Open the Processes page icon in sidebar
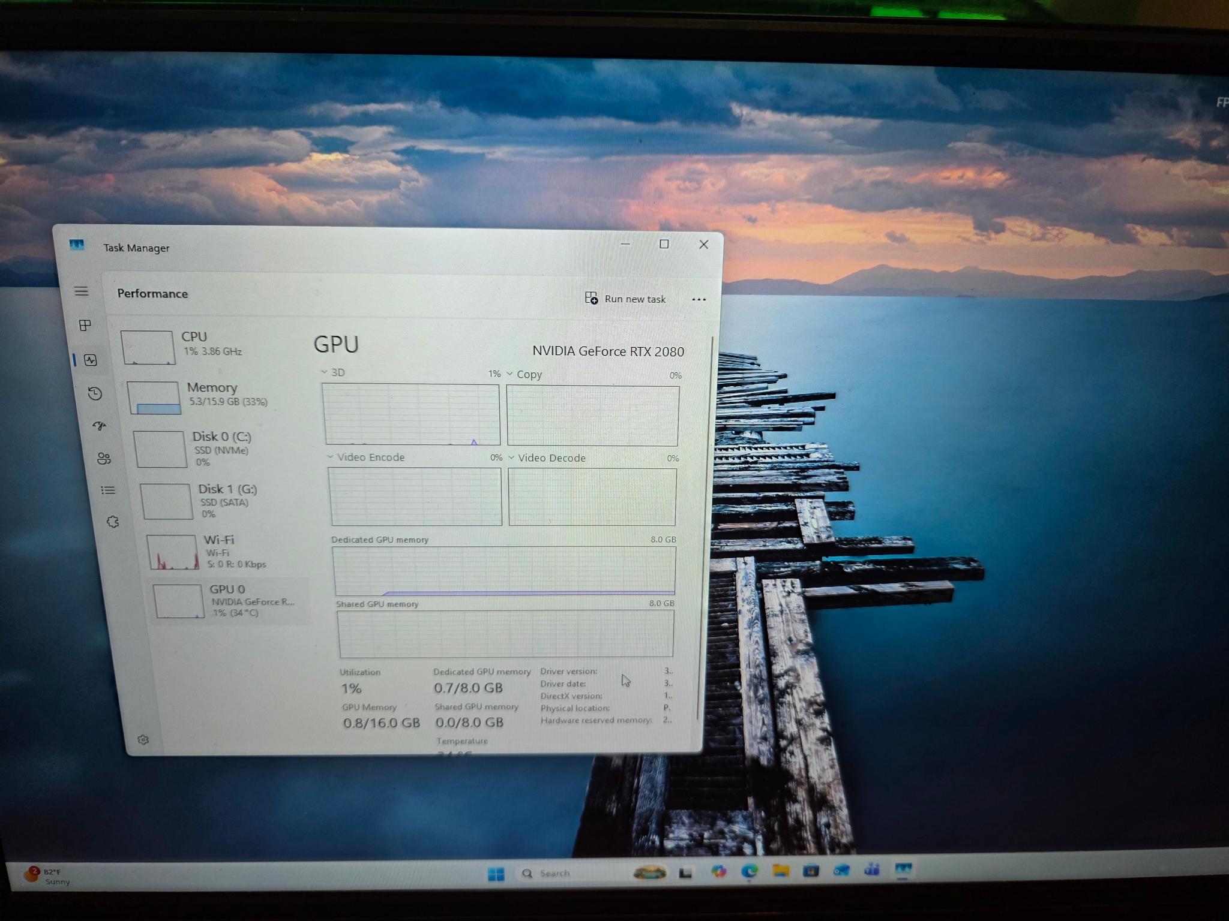 (x=85, y=326)
